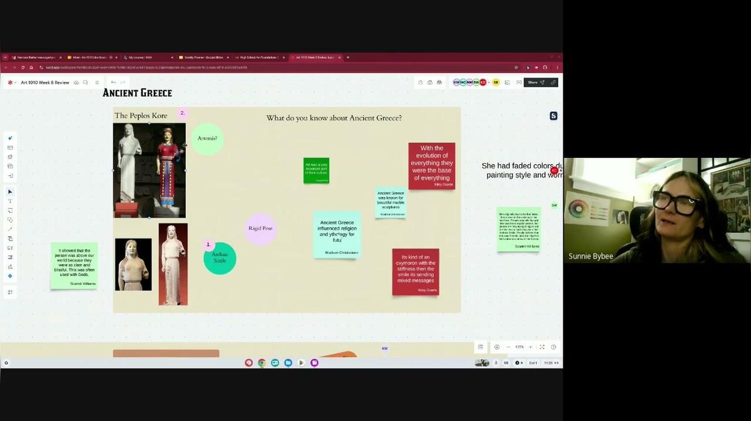Enter fullscreen with the expand icon
This screenshot has height=421, width=751.
[542, 347]
